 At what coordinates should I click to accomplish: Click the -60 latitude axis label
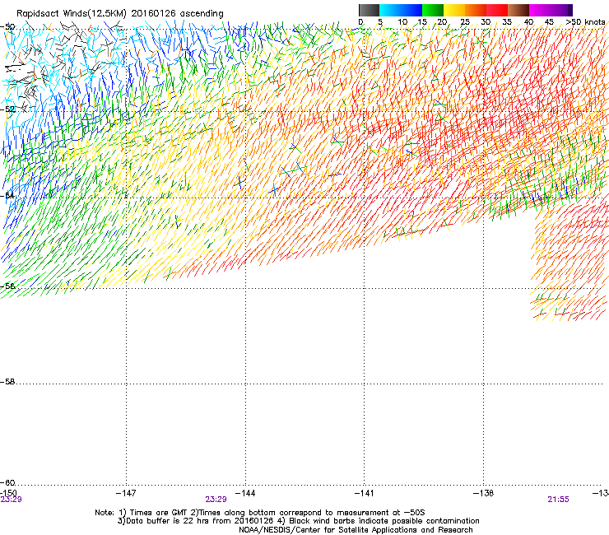[7, 482]
